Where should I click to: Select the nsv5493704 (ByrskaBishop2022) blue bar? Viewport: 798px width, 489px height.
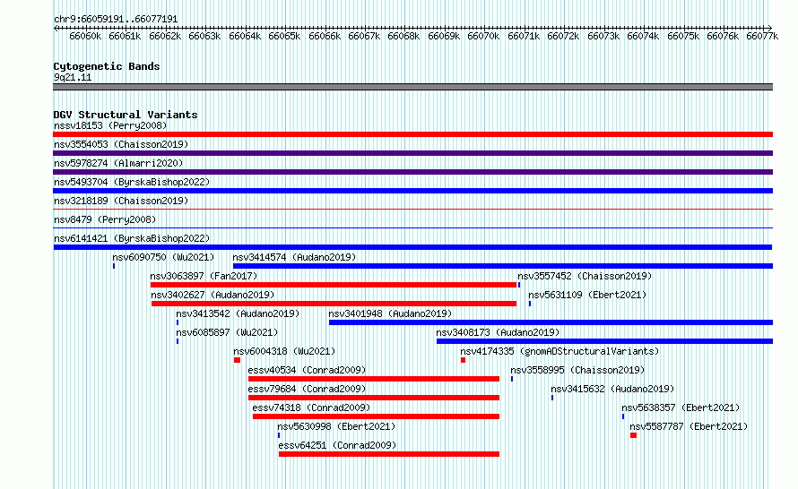pyautogui.click(x=412, y=191)
